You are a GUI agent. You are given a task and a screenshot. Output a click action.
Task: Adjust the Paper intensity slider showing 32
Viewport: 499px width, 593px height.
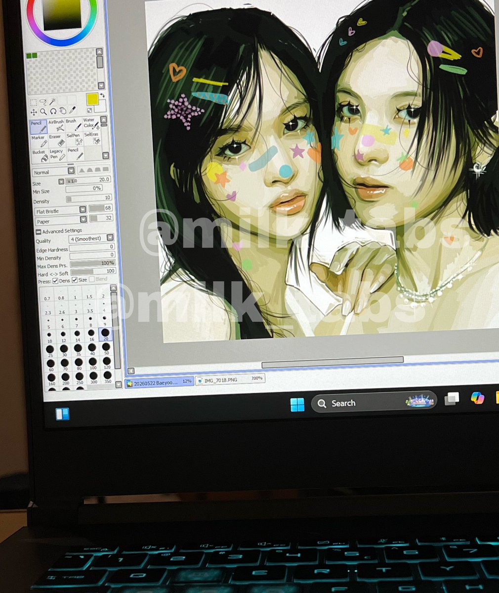[101, 218]
